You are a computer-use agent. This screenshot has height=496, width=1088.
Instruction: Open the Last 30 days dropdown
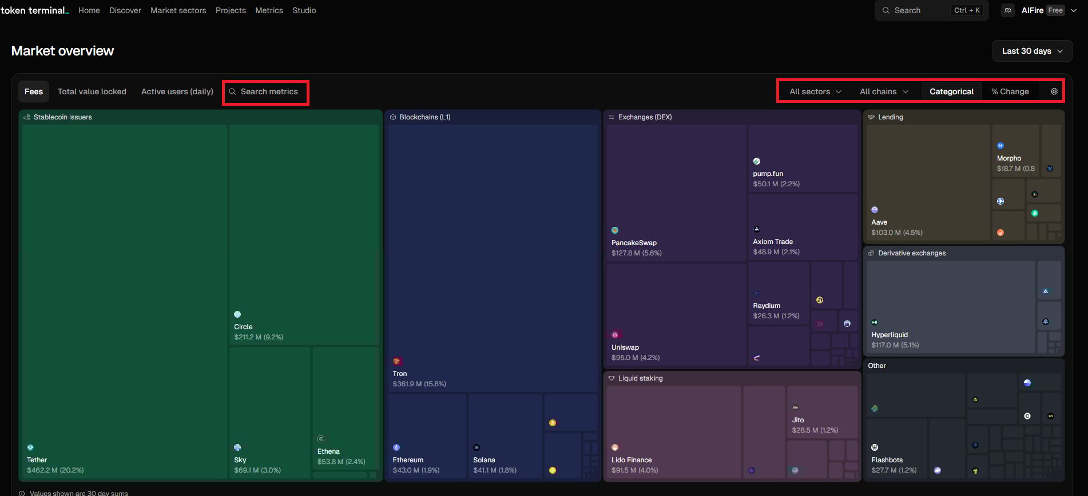[1033, 51]
